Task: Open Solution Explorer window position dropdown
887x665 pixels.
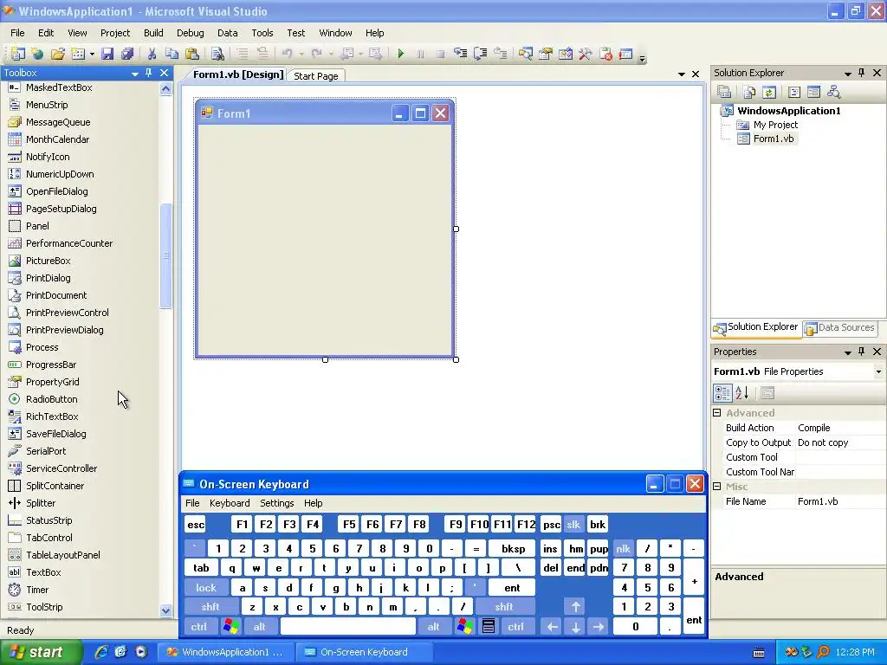Action: click(x=847, y=74)
